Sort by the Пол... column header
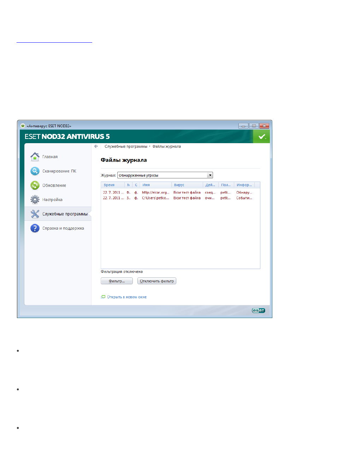This screenshot has height=476, width=337. [x=226, y=185]
